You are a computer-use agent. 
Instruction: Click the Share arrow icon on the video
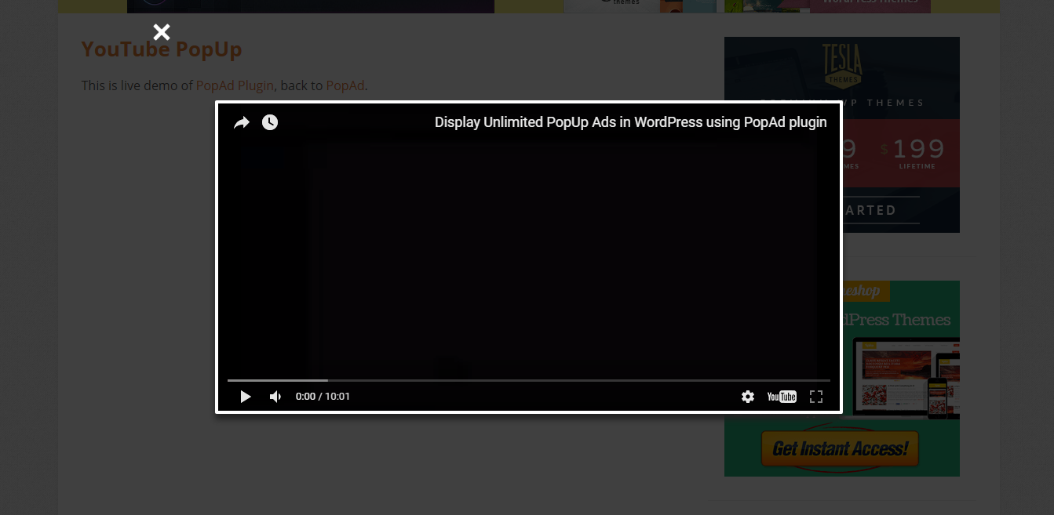pos(242,122)
